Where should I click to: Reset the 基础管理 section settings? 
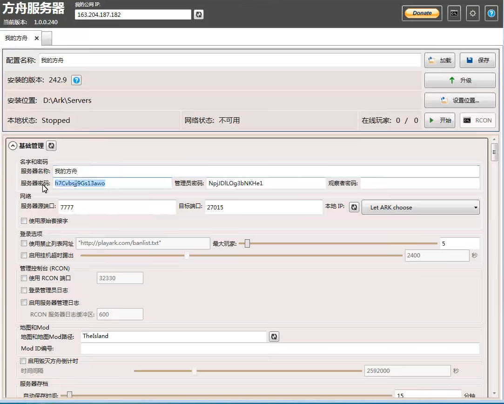point(51,146)
